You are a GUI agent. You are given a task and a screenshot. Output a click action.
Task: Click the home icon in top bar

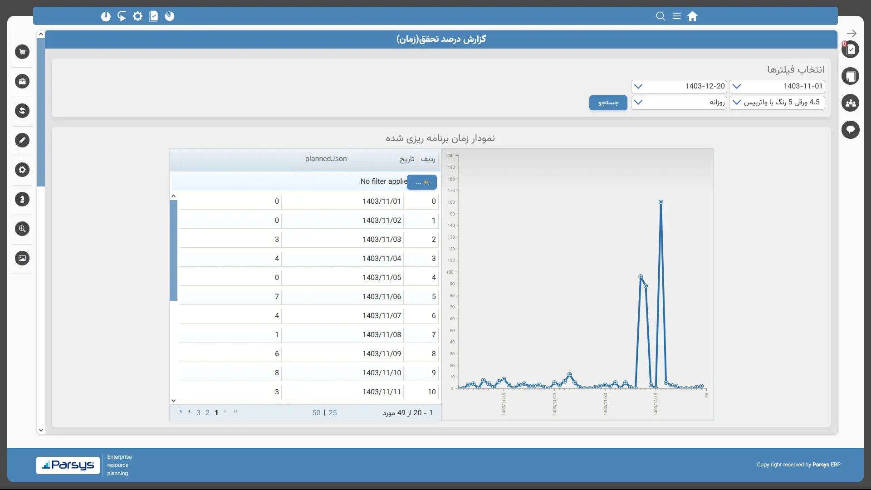coord(692,16)
